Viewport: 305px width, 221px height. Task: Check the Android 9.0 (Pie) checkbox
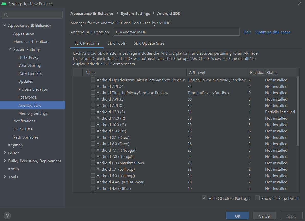tap(93, 131)
